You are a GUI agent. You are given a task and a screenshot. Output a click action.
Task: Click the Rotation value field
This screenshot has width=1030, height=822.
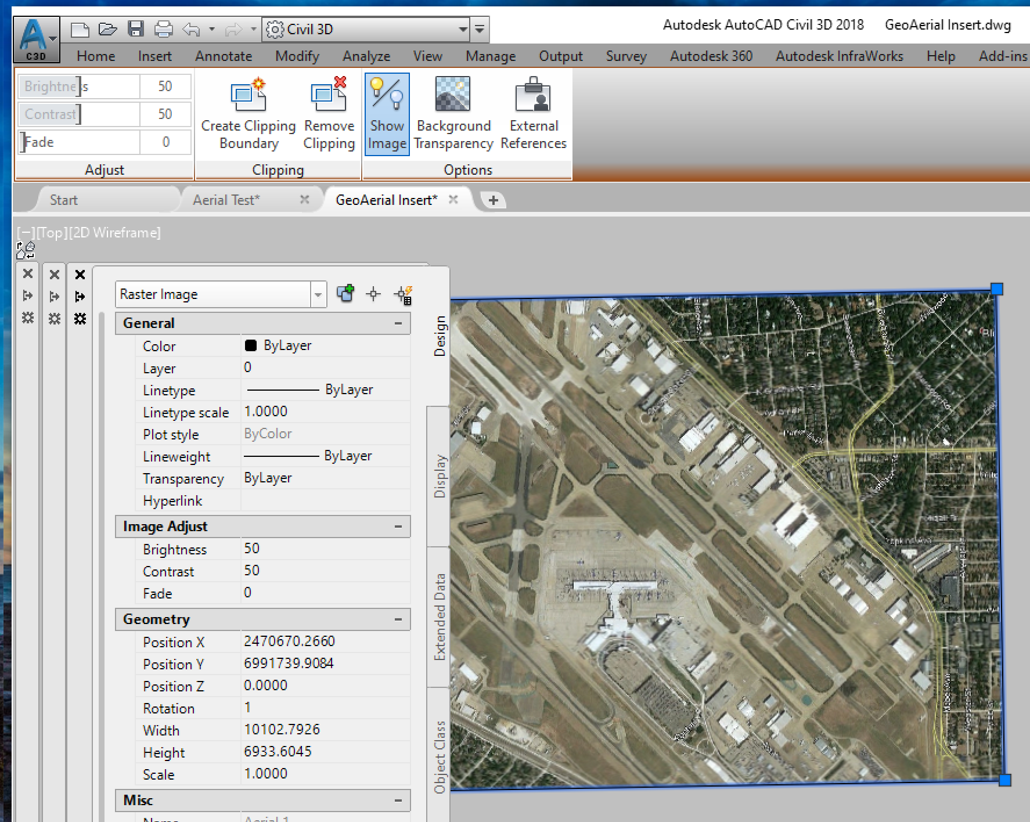tap(326, 708)
